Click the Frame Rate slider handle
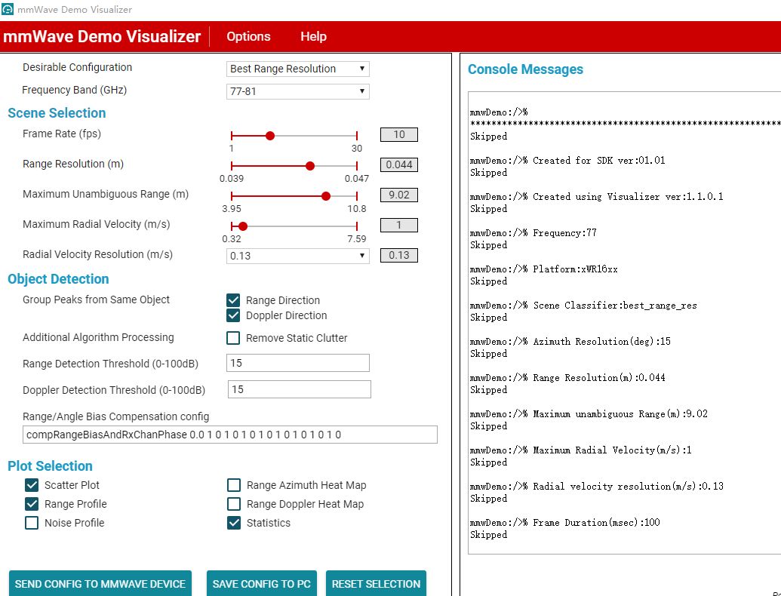The image size is (781, 596). (x=270, y=136)
